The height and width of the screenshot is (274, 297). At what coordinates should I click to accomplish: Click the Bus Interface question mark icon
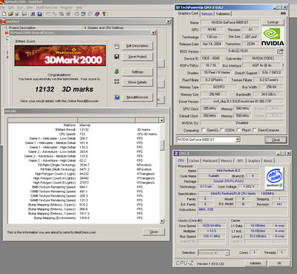coord(283,65)
